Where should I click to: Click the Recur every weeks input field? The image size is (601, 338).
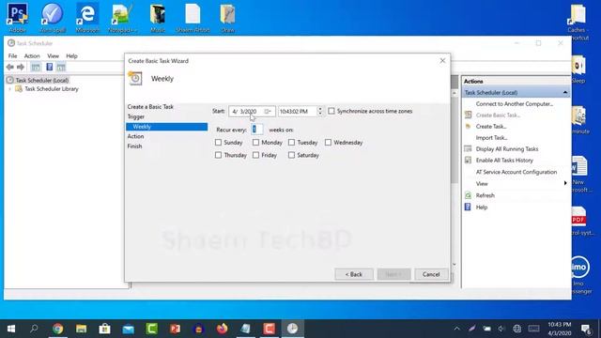pyautogui.click(x=256, y=130)
